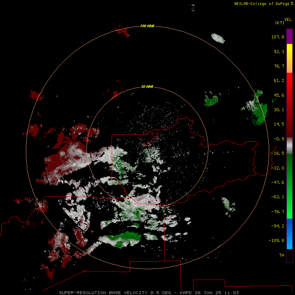
Task: Click the -32.0 value on the velocity scale
Action: point(278,168)
